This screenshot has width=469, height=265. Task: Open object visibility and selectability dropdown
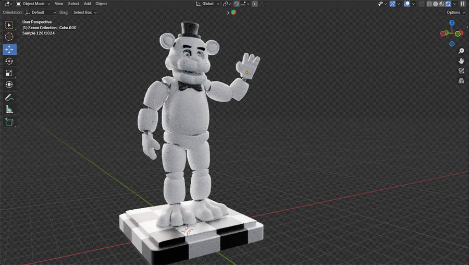coord(382,4)
